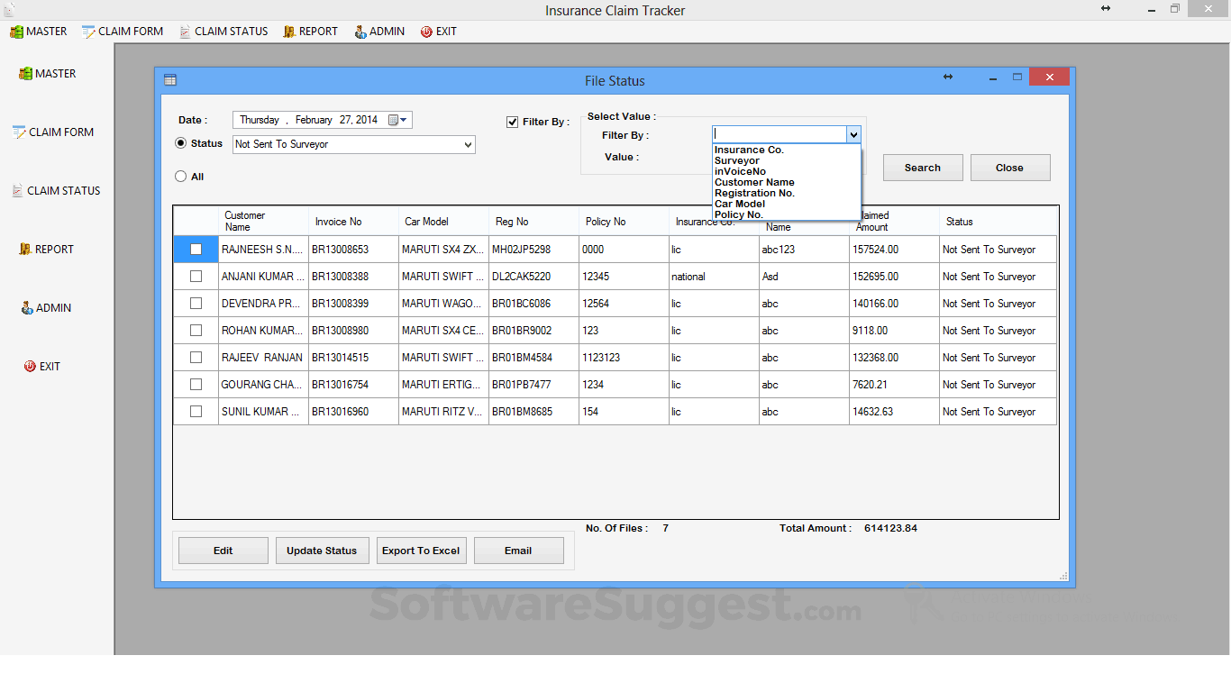Open the CLAIM STATUS menu item
Viewport: 1231px width, 692px height.
coord(223,31)
